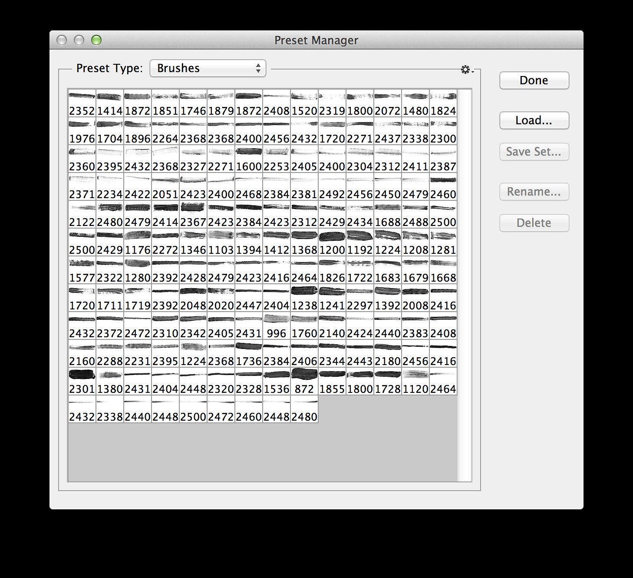
Task: Choose brush preset 1711
Action: [110, 298]
